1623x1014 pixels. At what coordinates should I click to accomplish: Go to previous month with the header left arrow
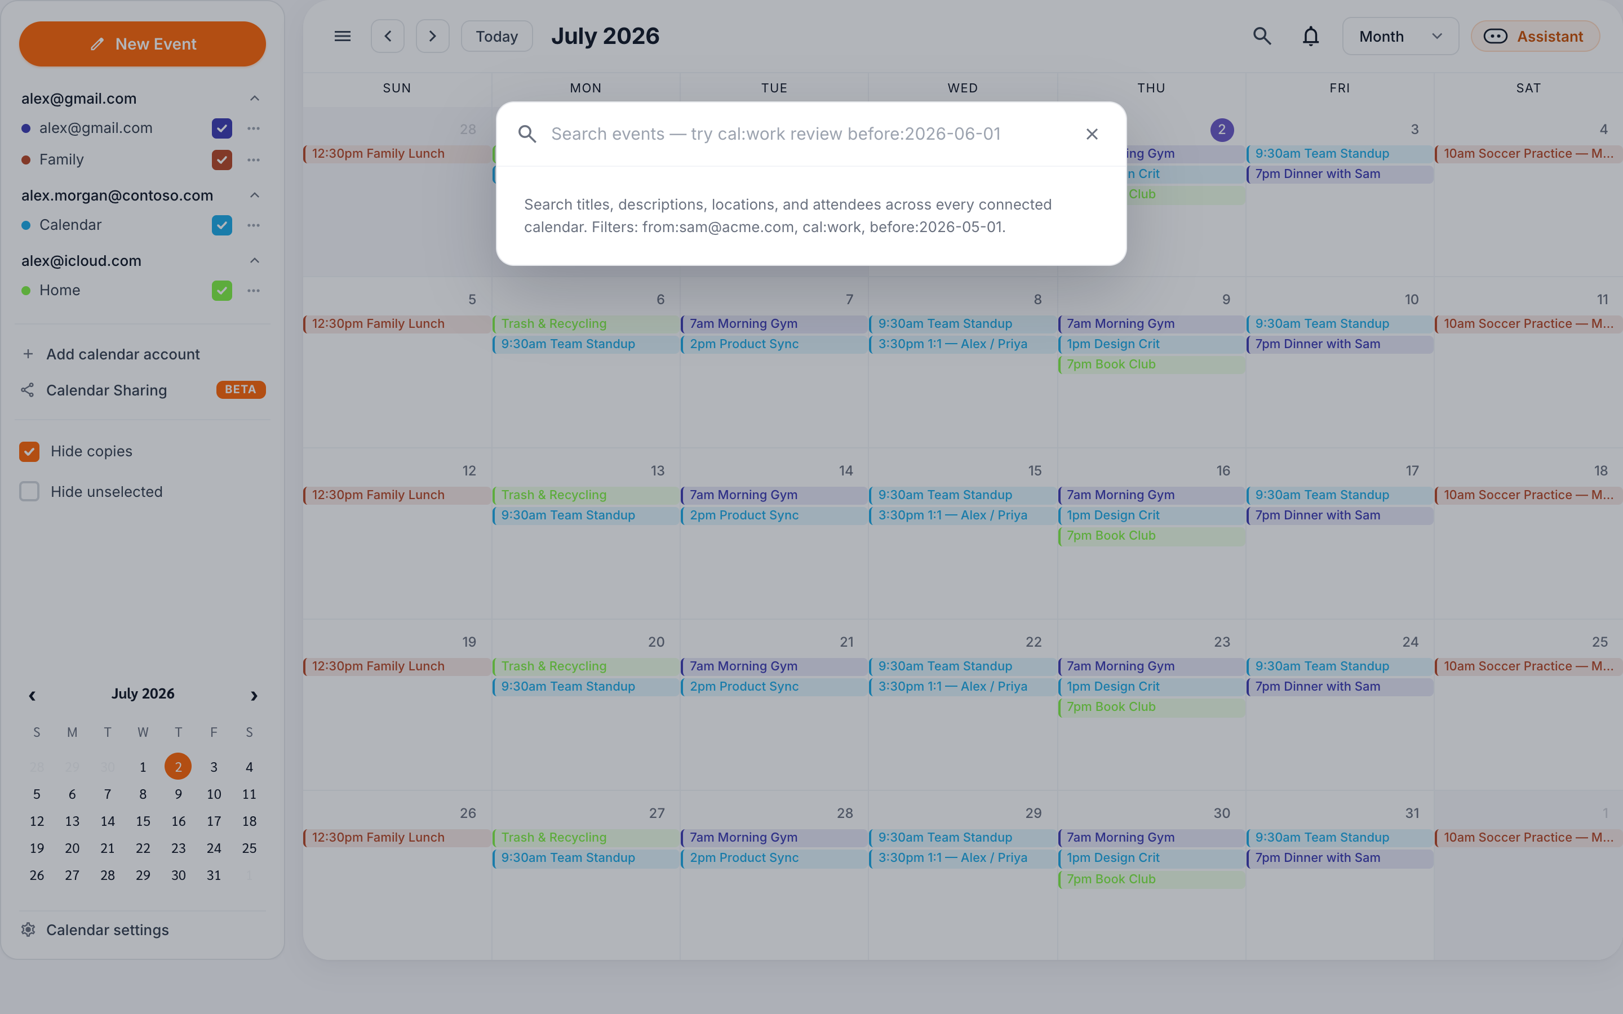coord(388,36)
